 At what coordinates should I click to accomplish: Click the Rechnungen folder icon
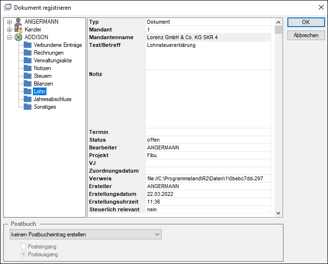(28, 53)
